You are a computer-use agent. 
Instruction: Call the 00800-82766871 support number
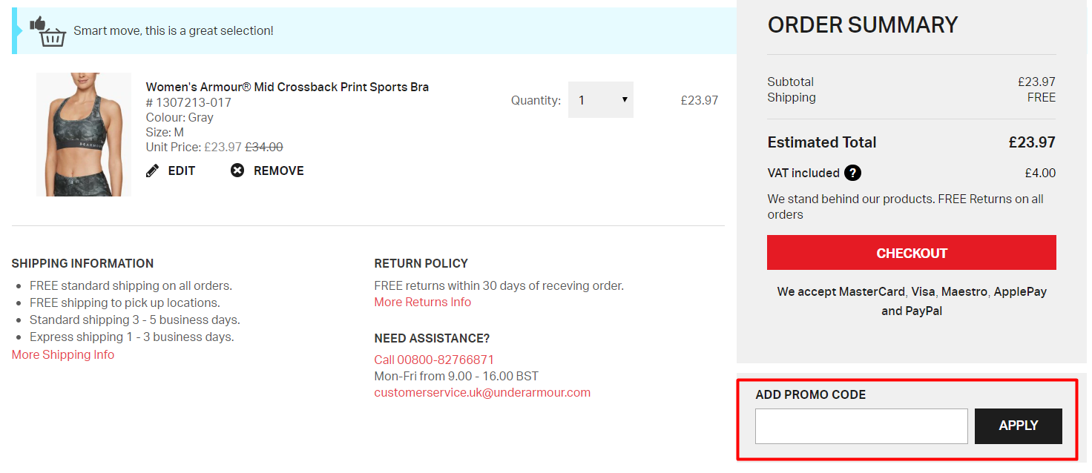coord(434,359)
